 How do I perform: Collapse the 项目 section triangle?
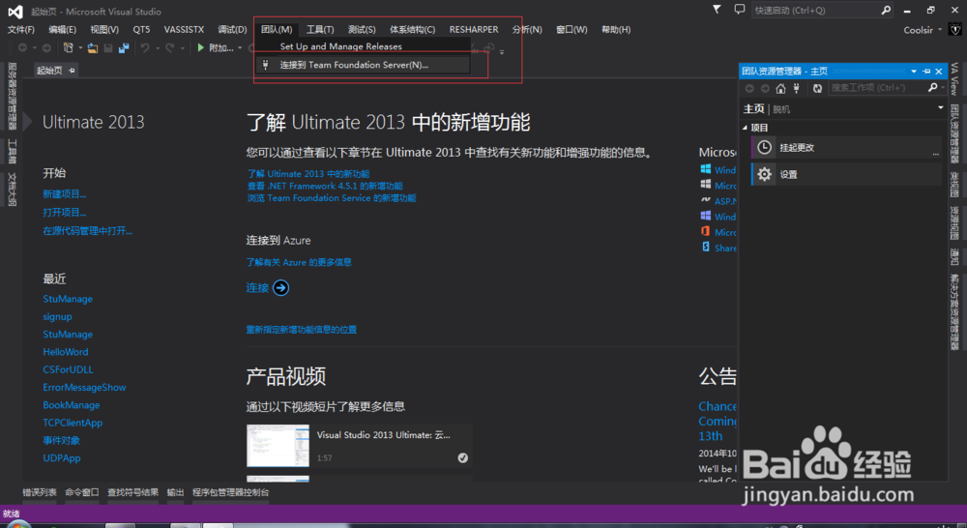pos(745,128)
